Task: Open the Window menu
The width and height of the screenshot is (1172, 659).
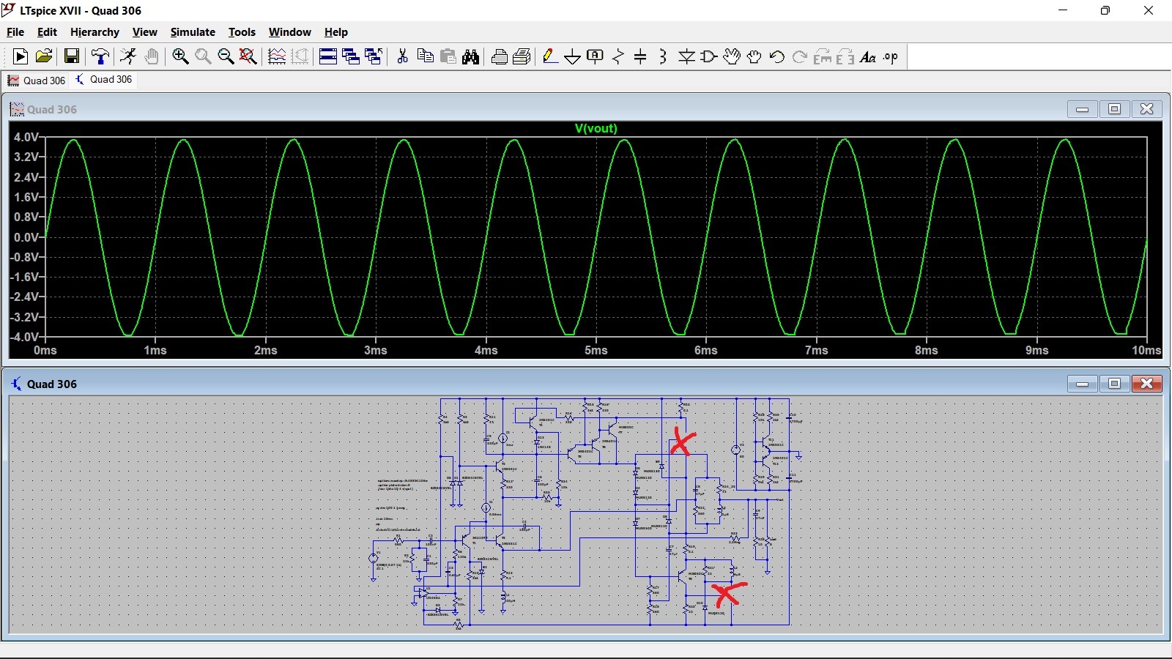Action: [x=289, y=32]
